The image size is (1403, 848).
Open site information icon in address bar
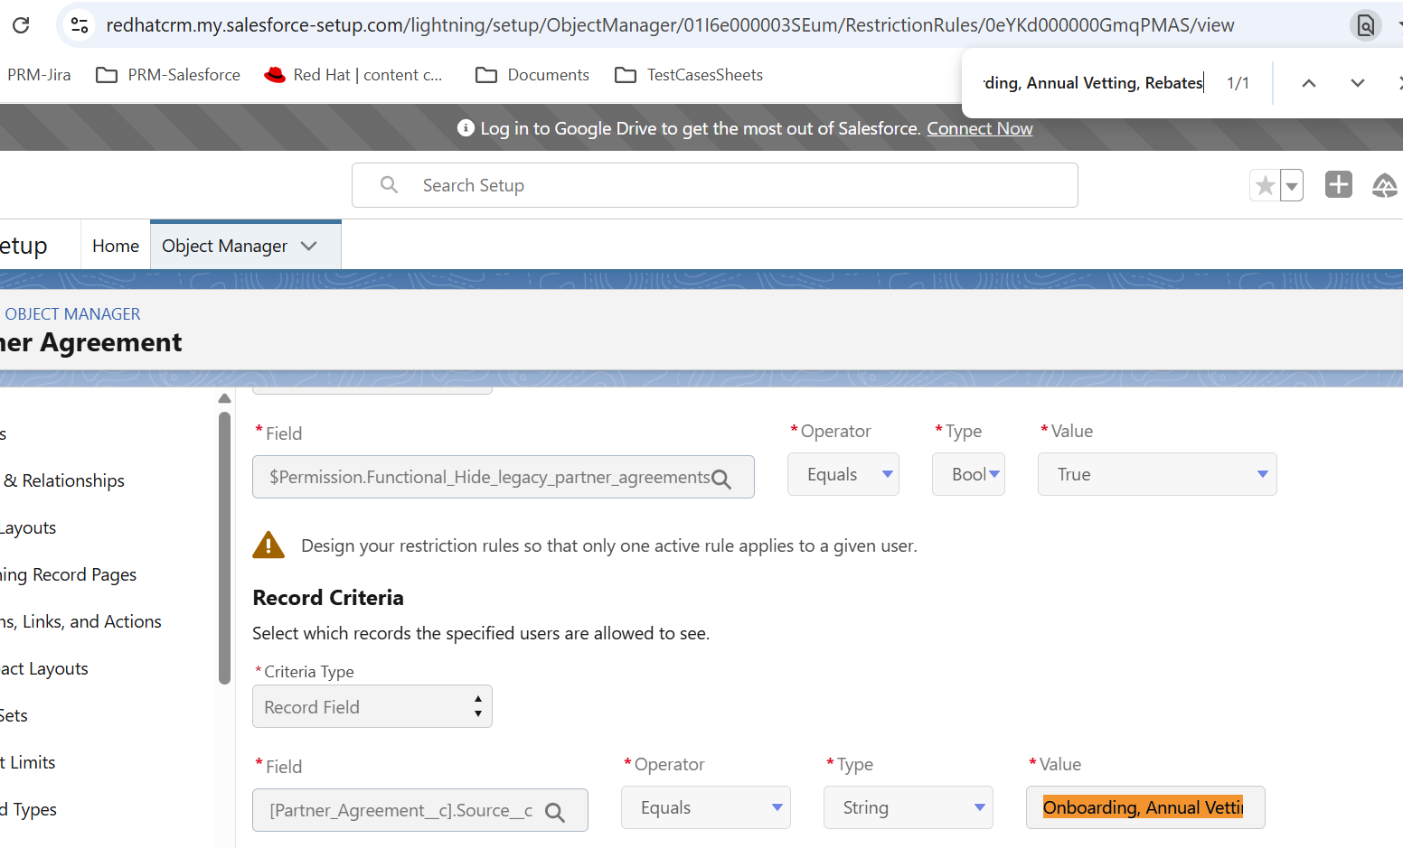click(80, 25)
